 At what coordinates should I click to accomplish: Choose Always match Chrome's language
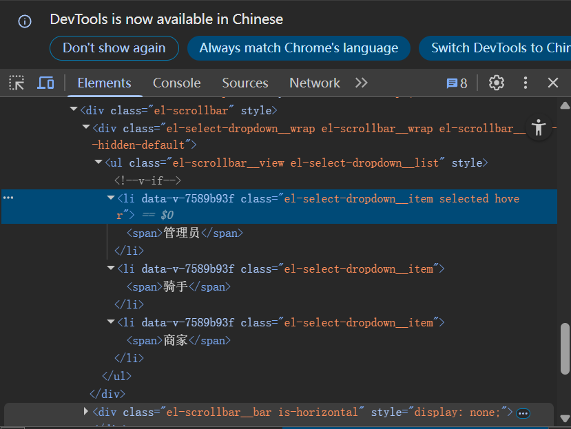click(299, 48)
